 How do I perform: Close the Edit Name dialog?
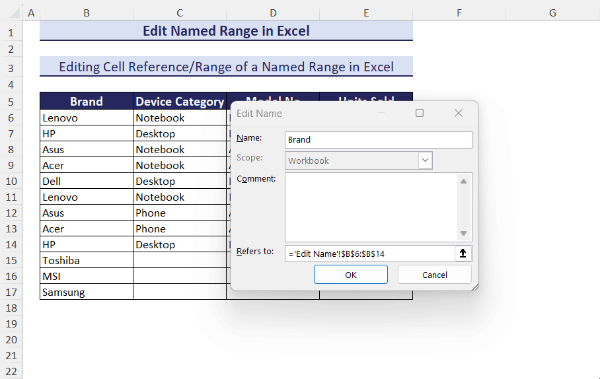(459, 114)
